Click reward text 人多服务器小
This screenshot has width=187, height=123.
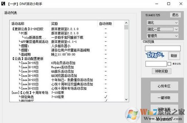[61, 46]
